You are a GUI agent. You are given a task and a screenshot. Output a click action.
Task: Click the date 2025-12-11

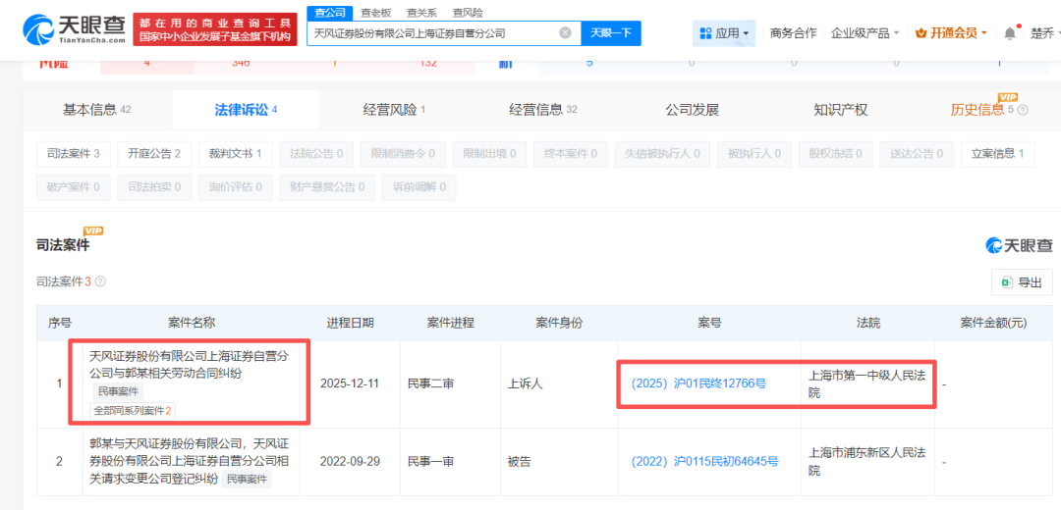[349, 383]
